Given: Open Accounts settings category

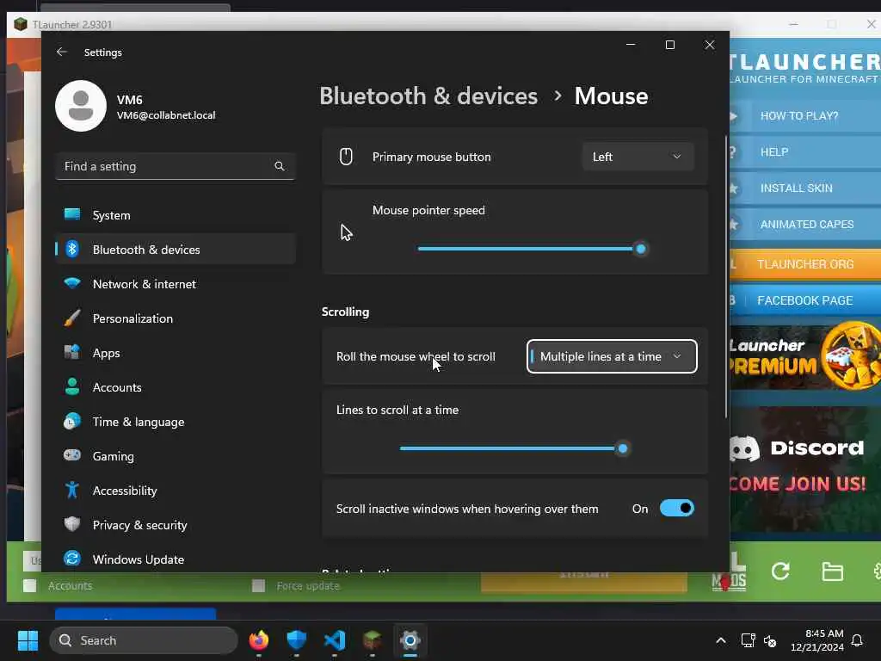Looking at the screenshot, I should (176, 387).
